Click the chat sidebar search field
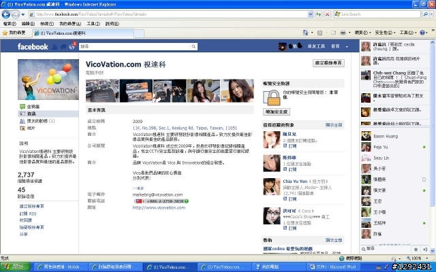 (x=386, y=249)
